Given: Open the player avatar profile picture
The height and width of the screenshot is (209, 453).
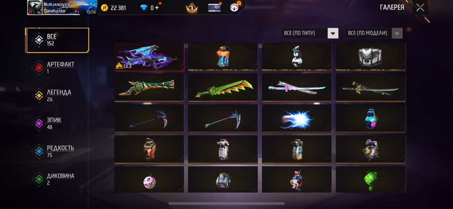Looking at the screenshot, I should 35,8.
